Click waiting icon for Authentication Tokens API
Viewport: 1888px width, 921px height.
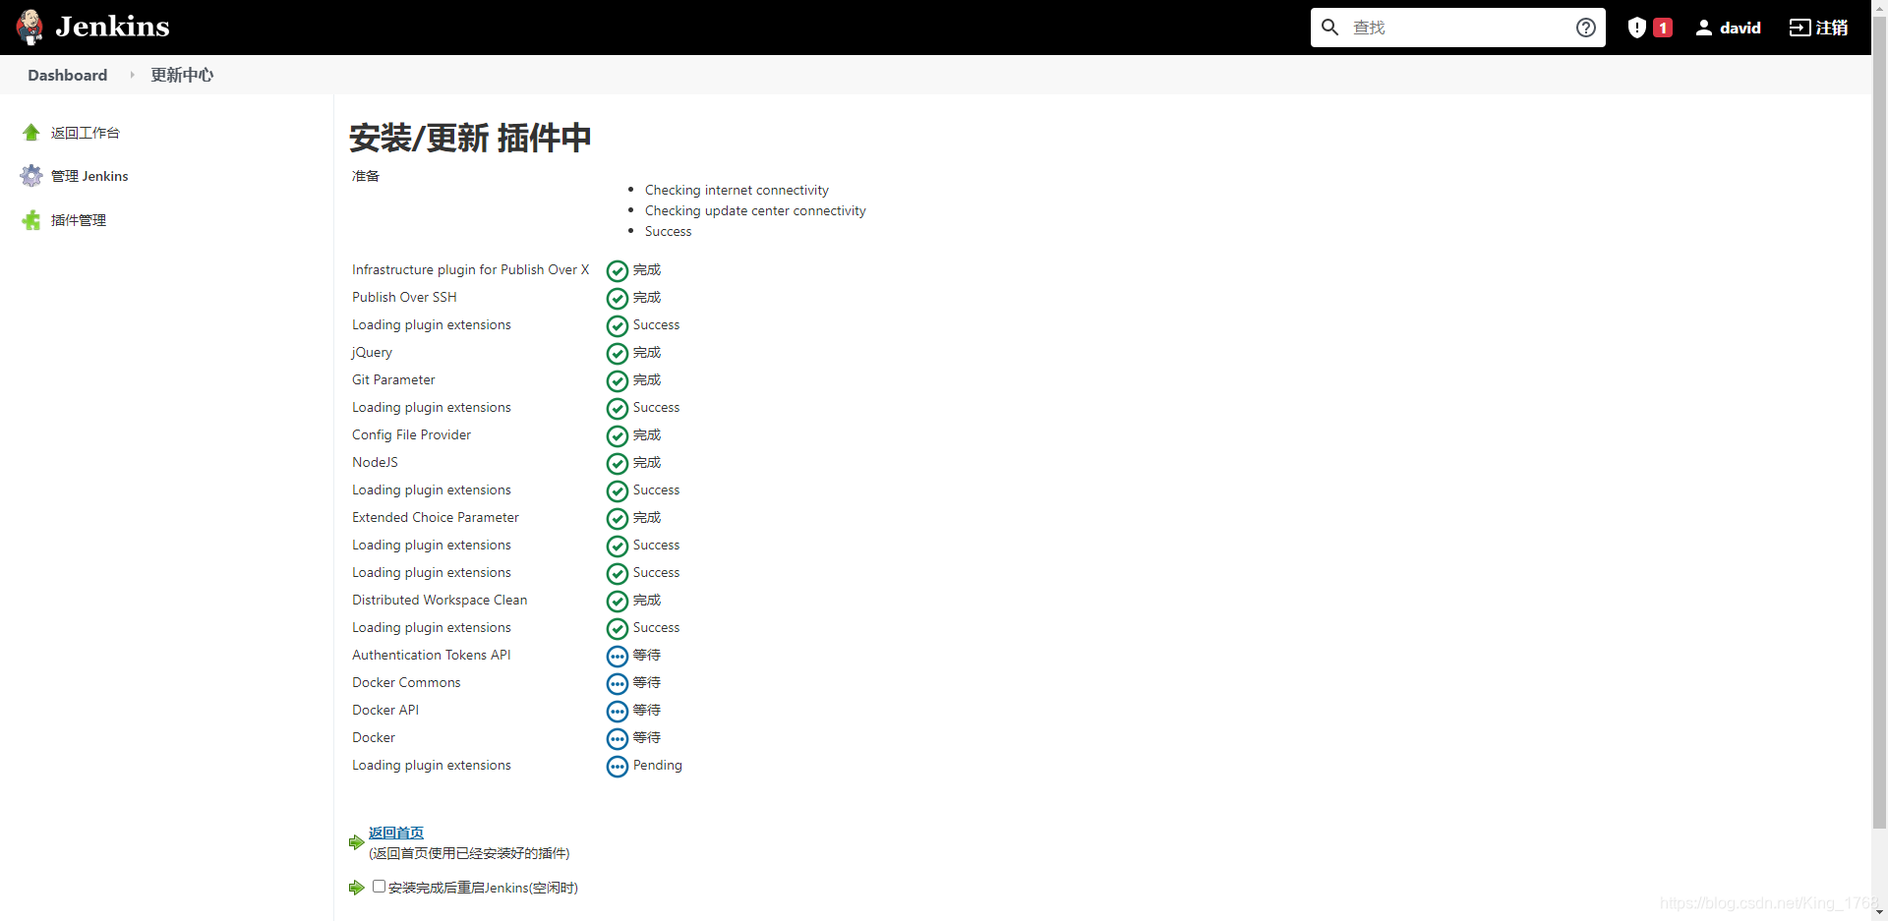[x=618, y=656]
